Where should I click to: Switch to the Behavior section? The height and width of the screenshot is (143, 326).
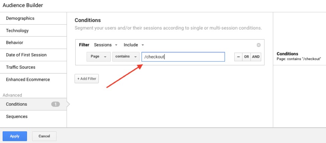tap(15, 43)
